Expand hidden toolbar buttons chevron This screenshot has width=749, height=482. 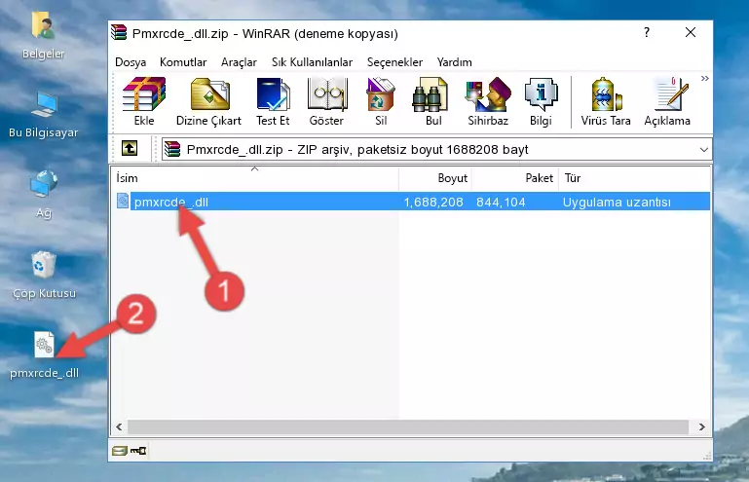(704, 78)
